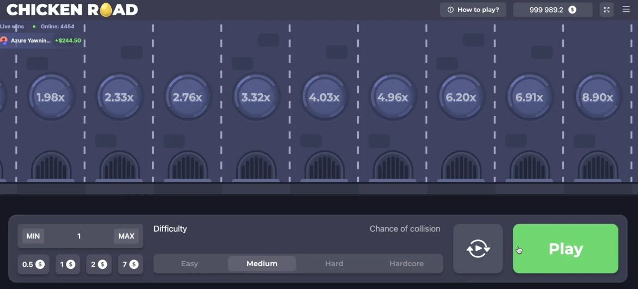The height and width of the screenshot is (289, 638).
Task: Set bet to MIN
Action: tap(33, 236)
